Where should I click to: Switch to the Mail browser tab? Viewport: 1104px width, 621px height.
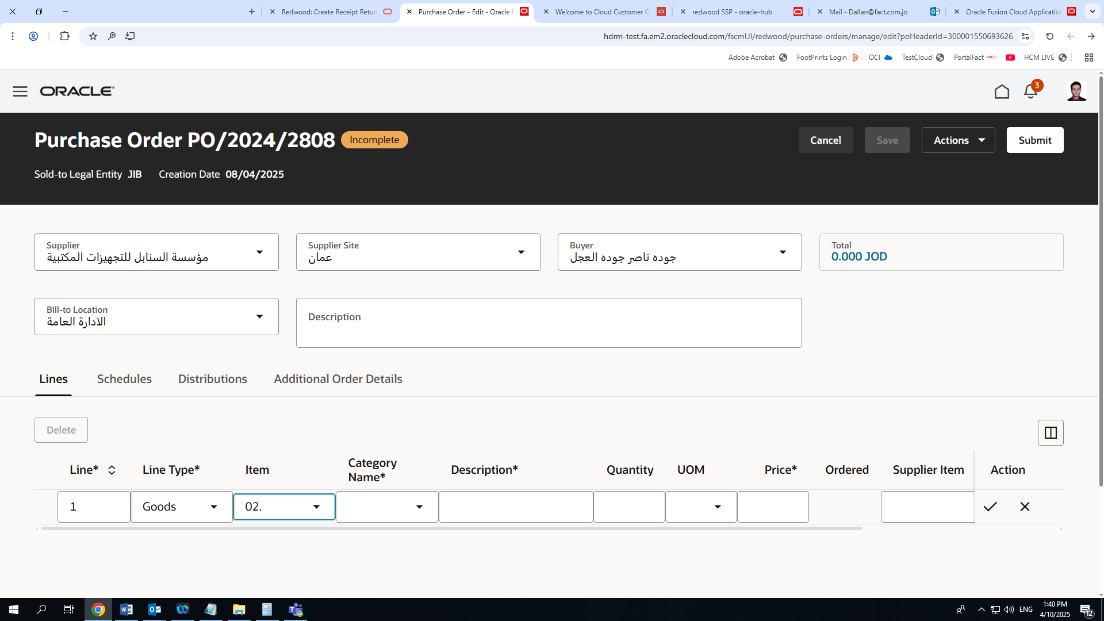880,11
